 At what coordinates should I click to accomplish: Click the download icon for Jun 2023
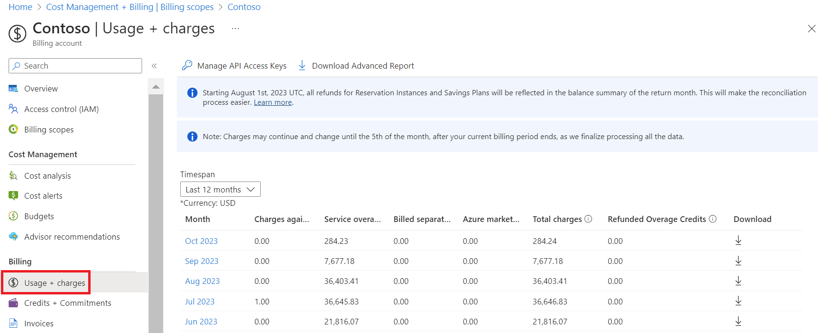tap(738, 322)
